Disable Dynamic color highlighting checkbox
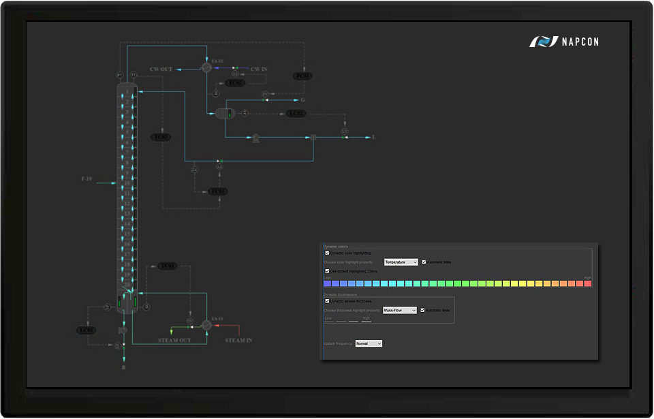654x419 pixels. coord(327,253)
